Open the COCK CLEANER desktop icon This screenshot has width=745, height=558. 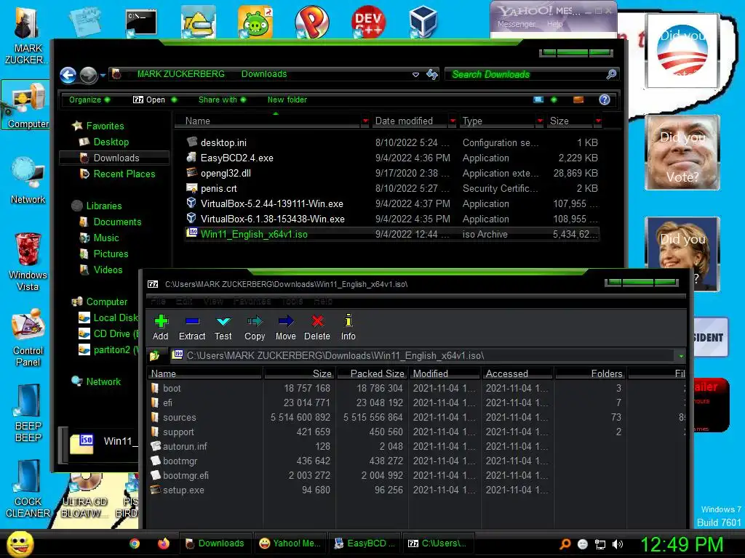click(x=28, y=489)
